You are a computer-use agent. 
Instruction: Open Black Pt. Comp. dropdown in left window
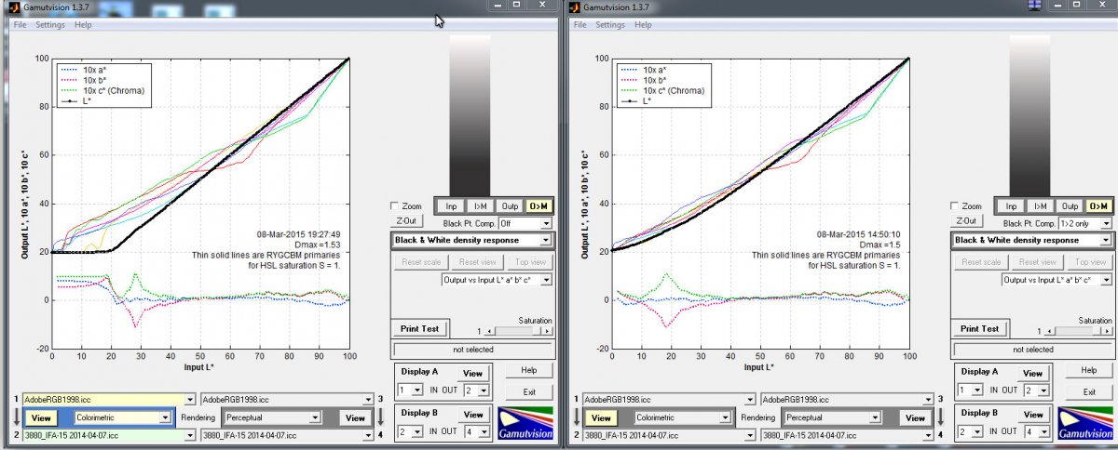(525, 223)
